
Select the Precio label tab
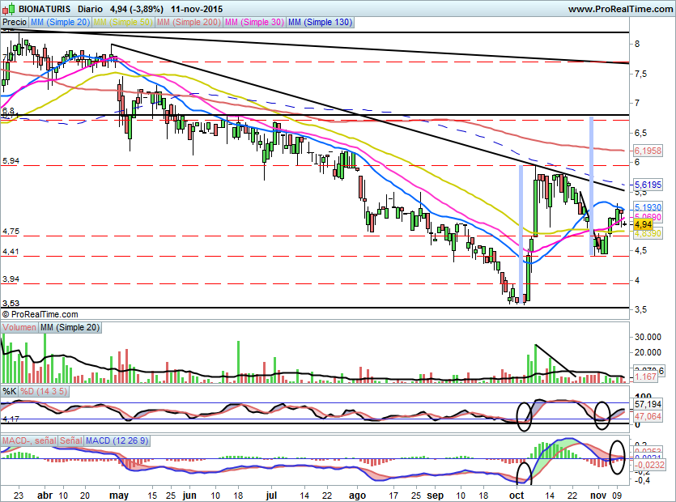click(x=15, y=23)
